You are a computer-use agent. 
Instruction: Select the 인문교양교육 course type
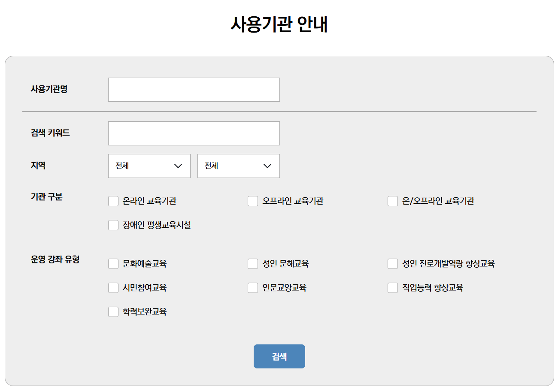pos(253,288)
